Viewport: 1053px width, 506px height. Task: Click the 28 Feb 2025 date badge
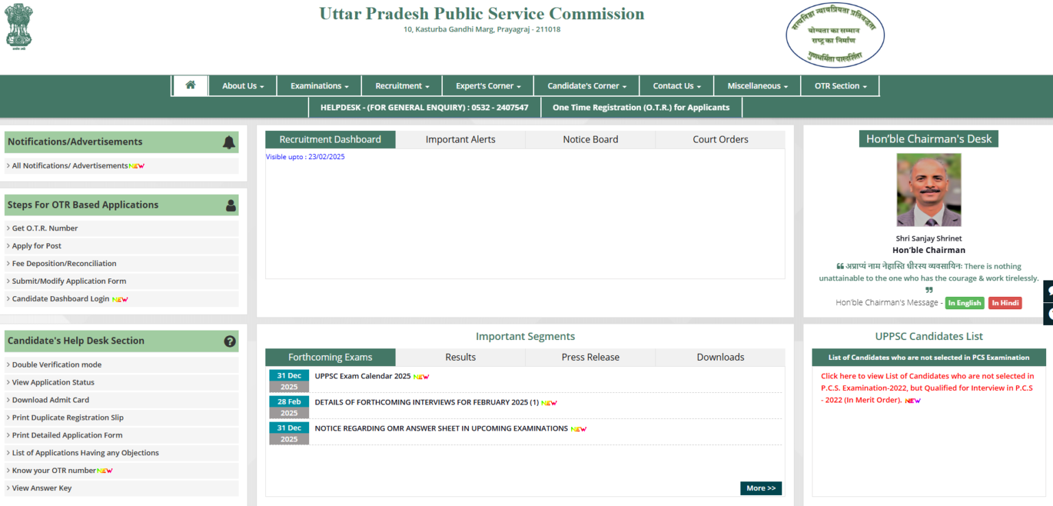[289, 407]
